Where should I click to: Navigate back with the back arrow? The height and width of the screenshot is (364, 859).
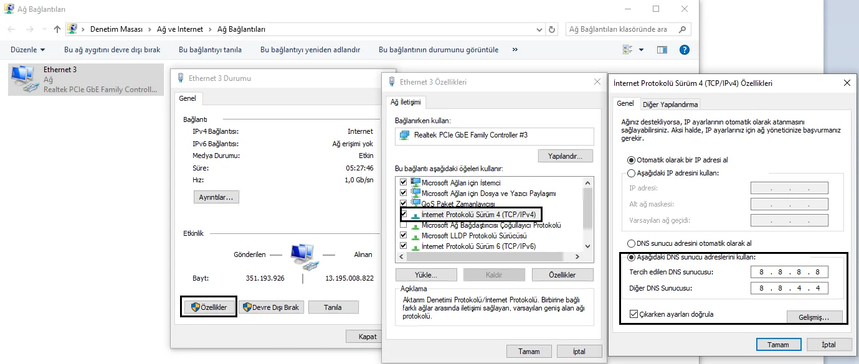pos(10,29)
